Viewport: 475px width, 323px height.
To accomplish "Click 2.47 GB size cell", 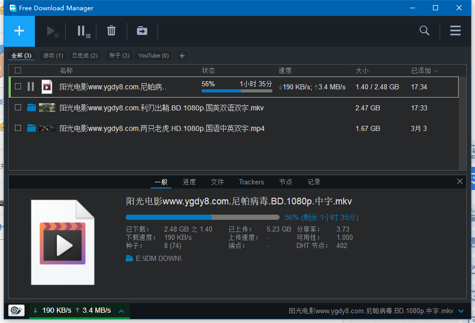I will coord(367,108).
